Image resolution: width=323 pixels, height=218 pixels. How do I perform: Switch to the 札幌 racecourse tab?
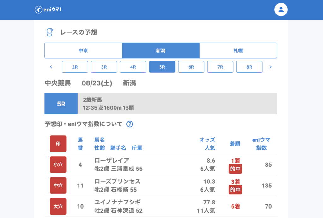(x=238, y=50)
